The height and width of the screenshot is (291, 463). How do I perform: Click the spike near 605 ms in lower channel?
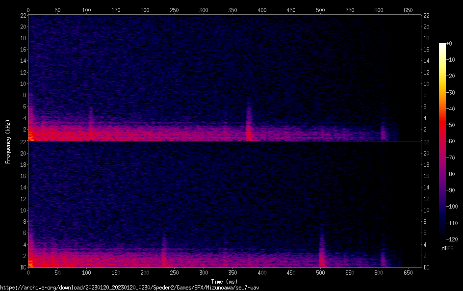click(383, 258)
